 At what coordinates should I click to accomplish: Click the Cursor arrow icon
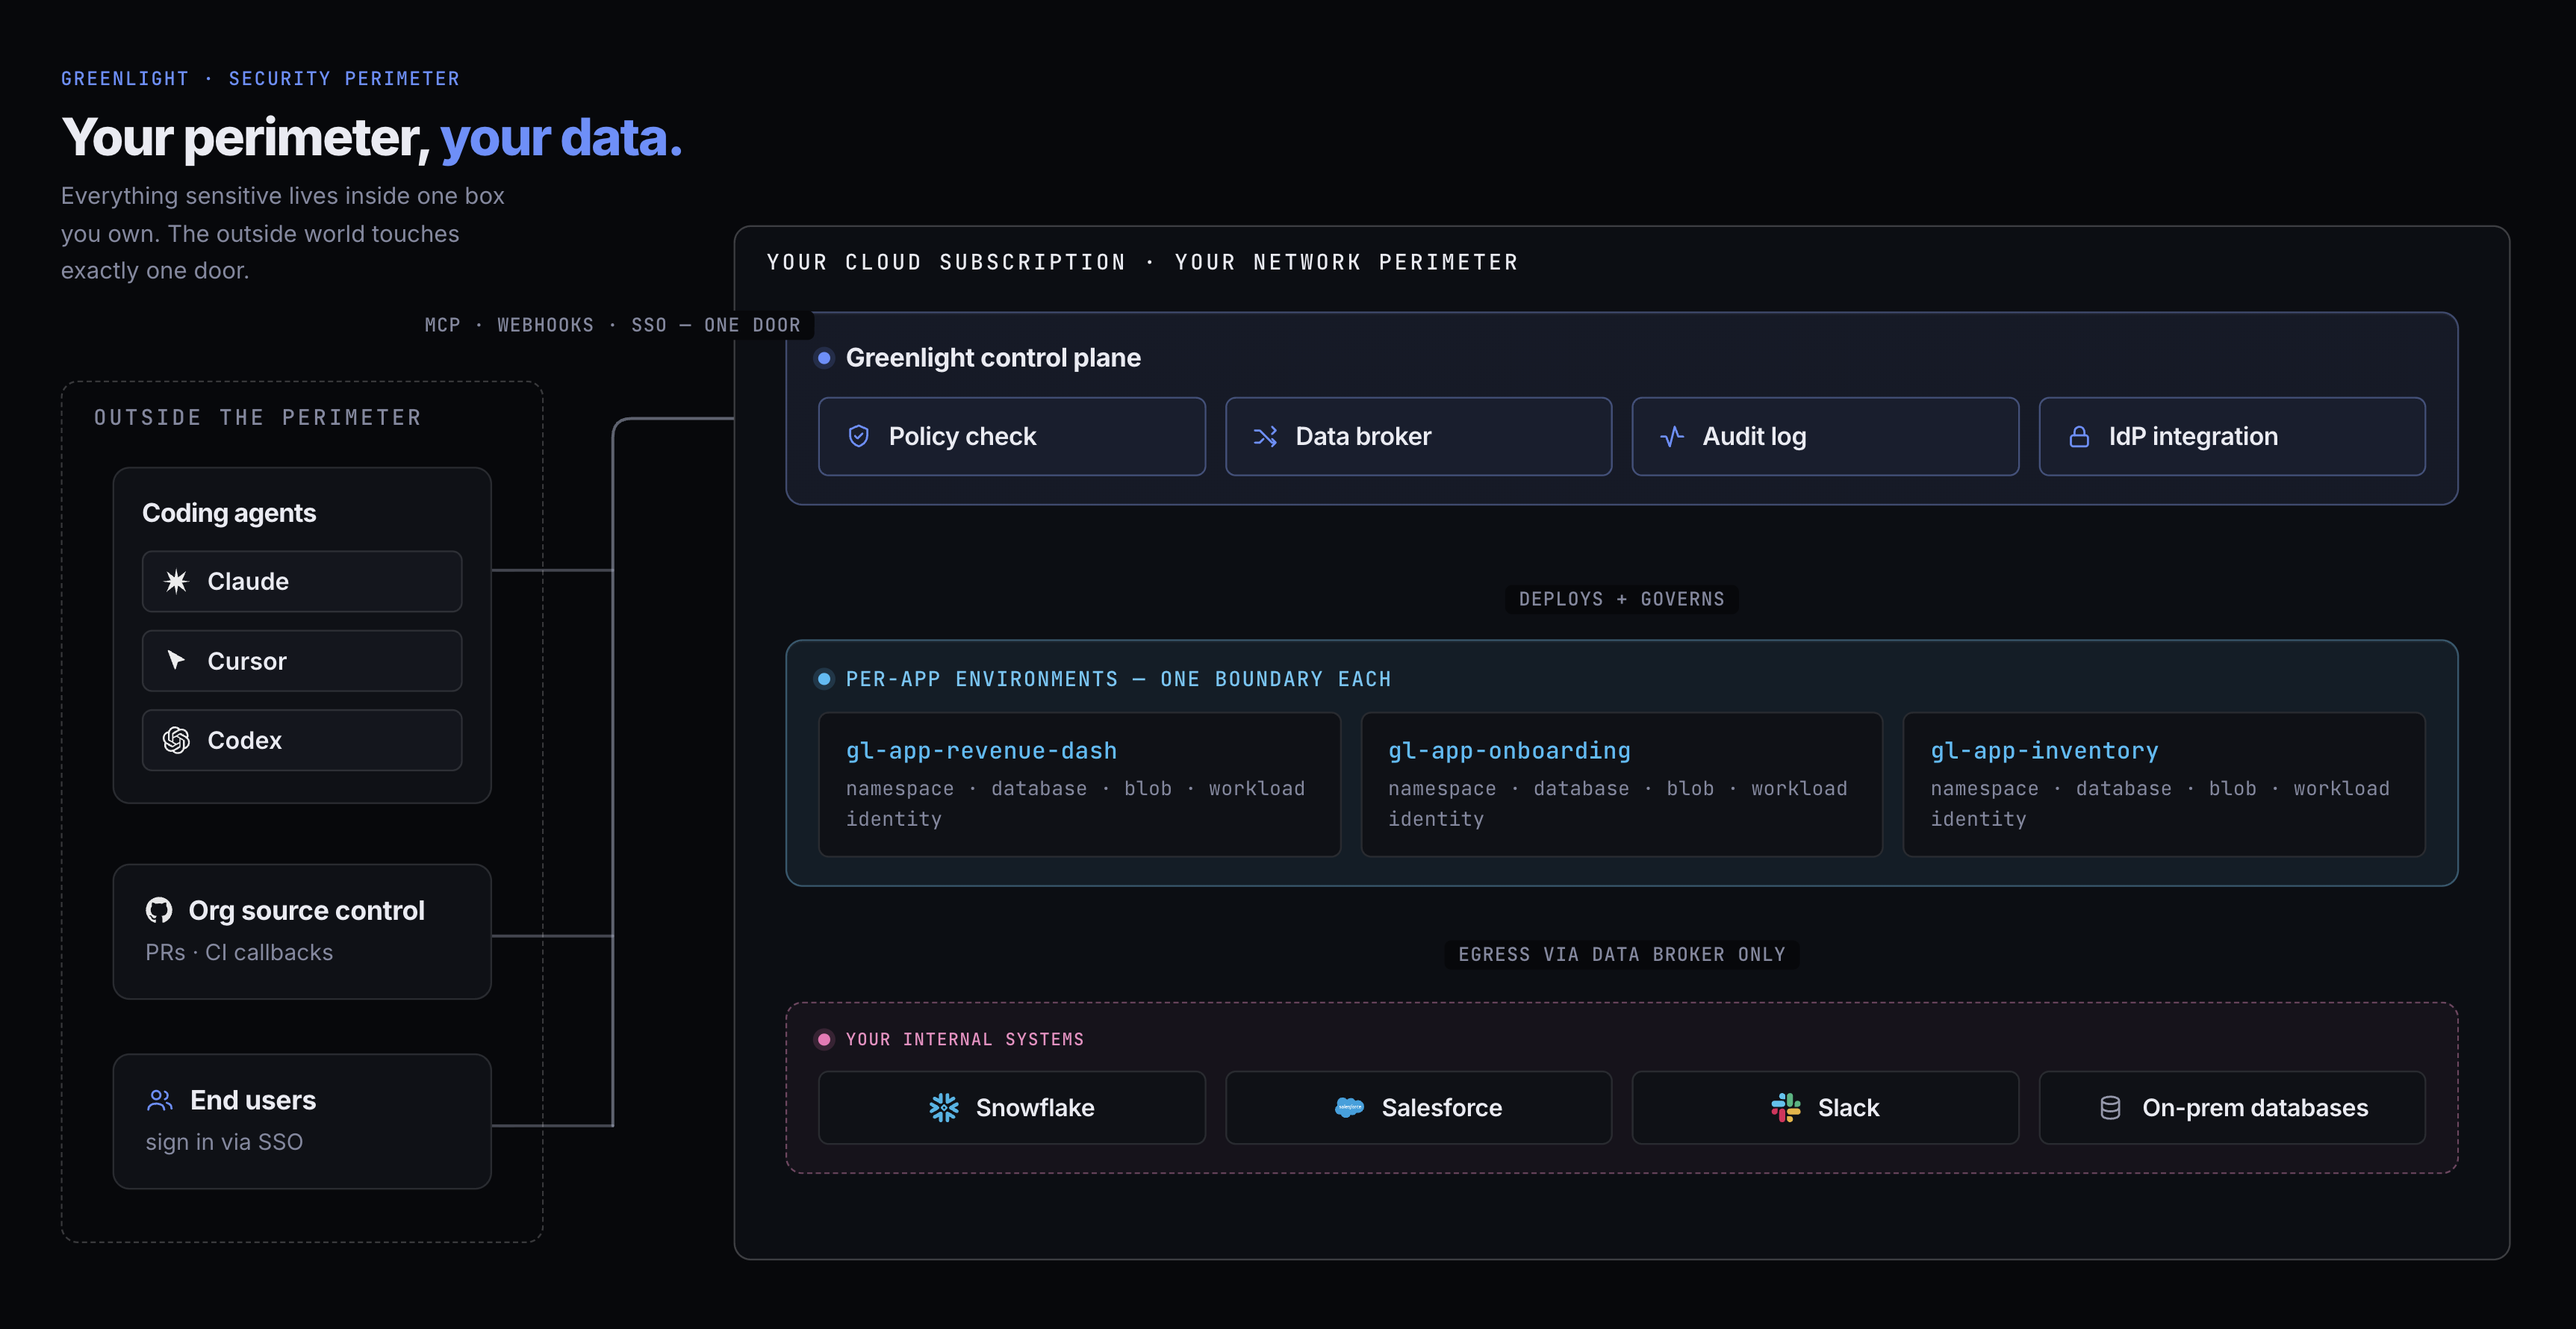tap(176, 660)
